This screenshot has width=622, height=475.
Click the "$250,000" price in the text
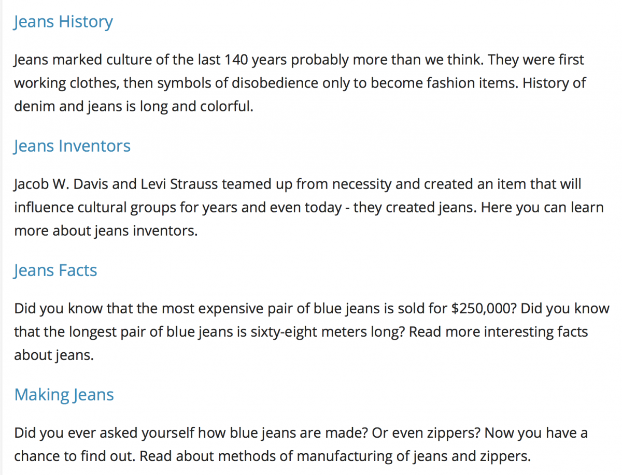point(484,309)
